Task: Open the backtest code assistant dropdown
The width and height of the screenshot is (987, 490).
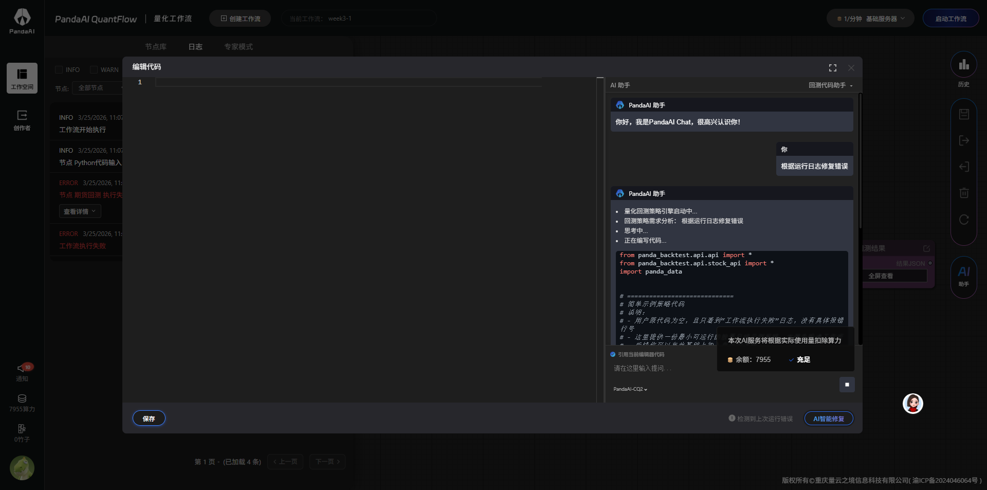Action: tap(830, 85)
